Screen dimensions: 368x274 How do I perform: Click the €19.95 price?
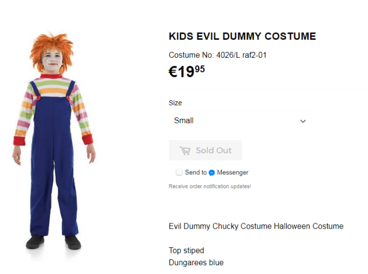click(187, 72)
